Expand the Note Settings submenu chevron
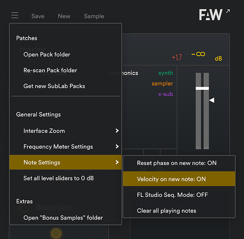This screenshot has height=239, width=244. pos(117,162)
